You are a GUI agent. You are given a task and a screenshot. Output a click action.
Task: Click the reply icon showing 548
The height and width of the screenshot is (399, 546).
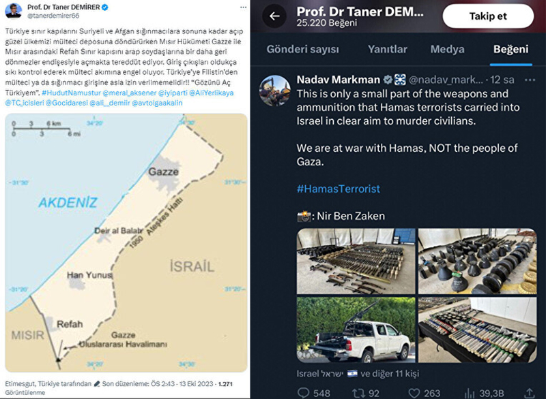point(304,392)
